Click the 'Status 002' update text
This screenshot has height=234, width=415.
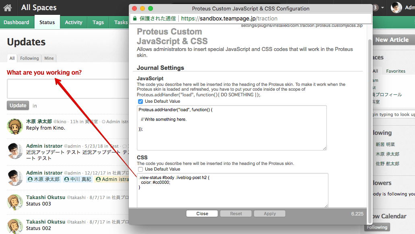[x=38, y=228]
